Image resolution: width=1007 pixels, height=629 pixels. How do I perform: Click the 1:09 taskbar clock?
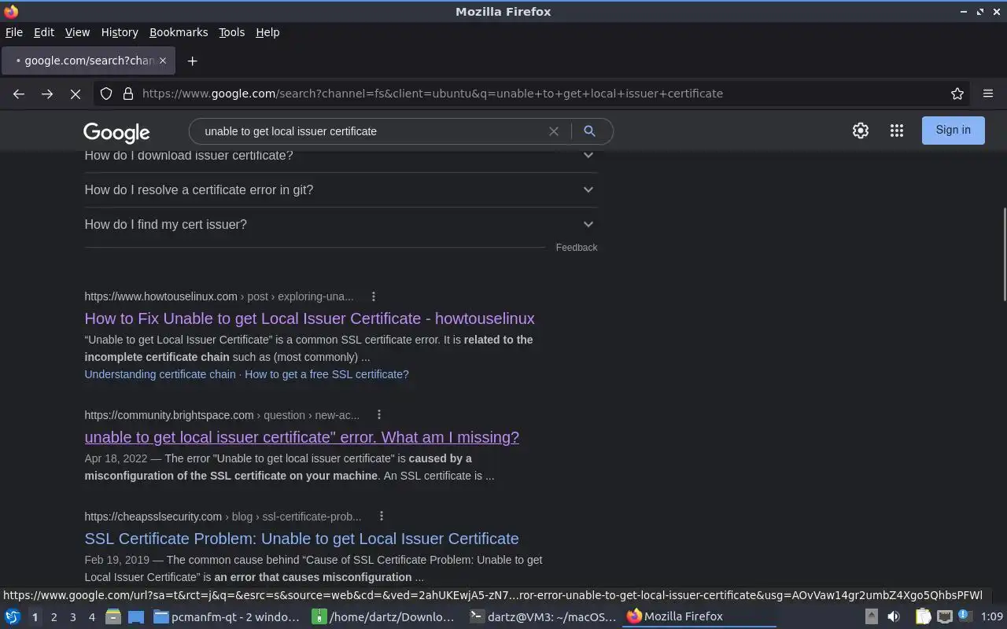(992, 617)
